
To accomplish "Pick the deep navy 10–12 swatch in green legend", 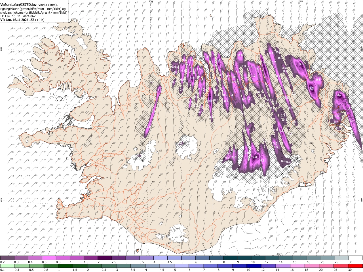I will click(x=254, y=266).
